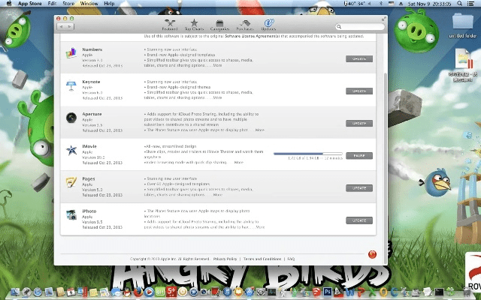Screen dimensions: 481x300
Task: Click the Numbers app icon
Action: point(71,53)
